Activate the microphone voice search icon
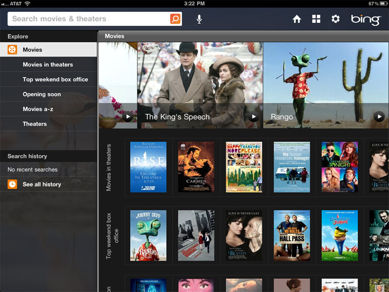The width and height of the screenshot is (389, 292). click(199, 19)
